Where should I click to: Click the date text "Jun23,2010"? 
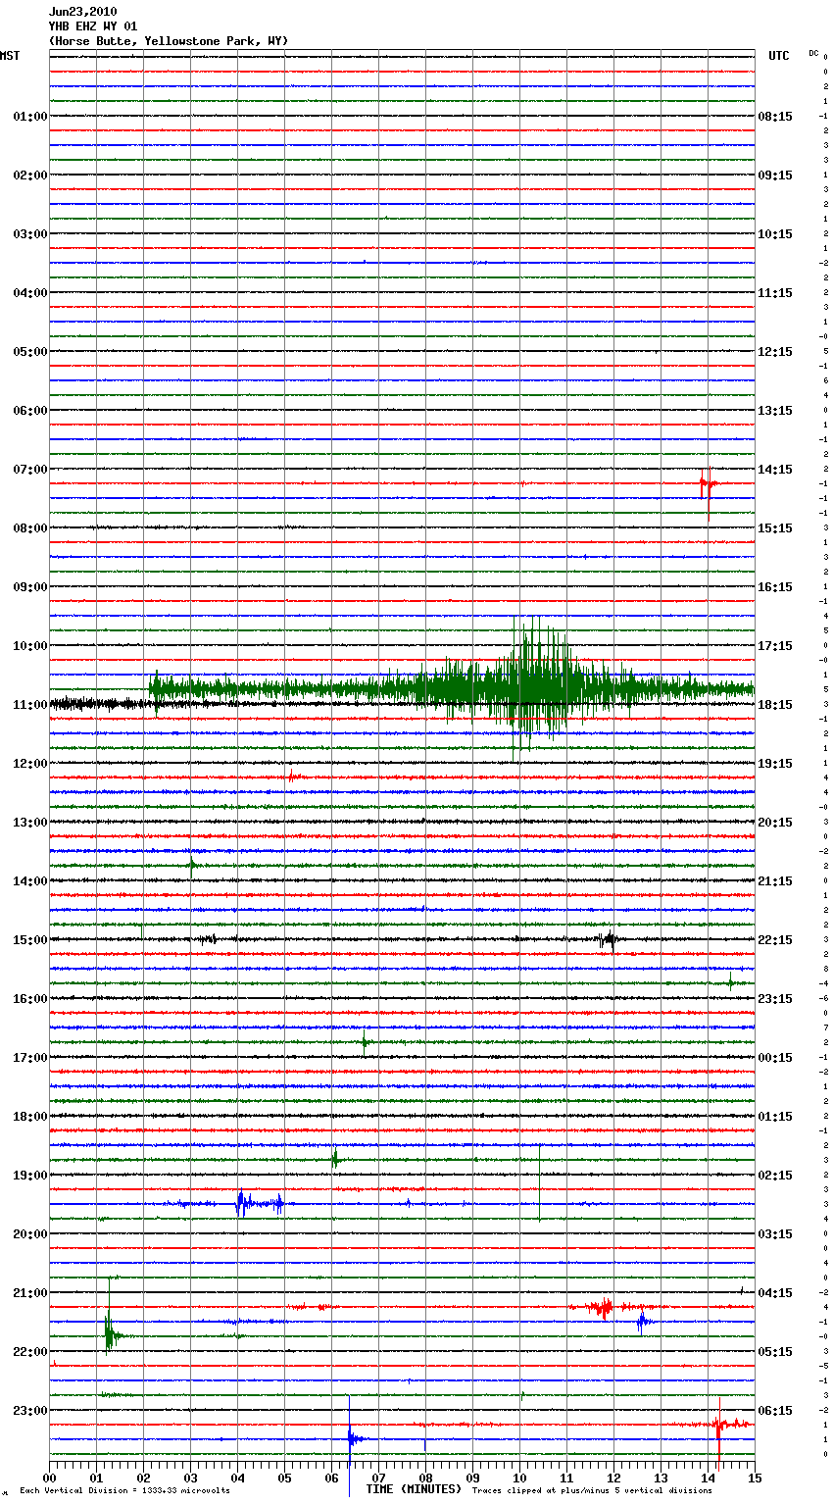(x=82, y=12)
